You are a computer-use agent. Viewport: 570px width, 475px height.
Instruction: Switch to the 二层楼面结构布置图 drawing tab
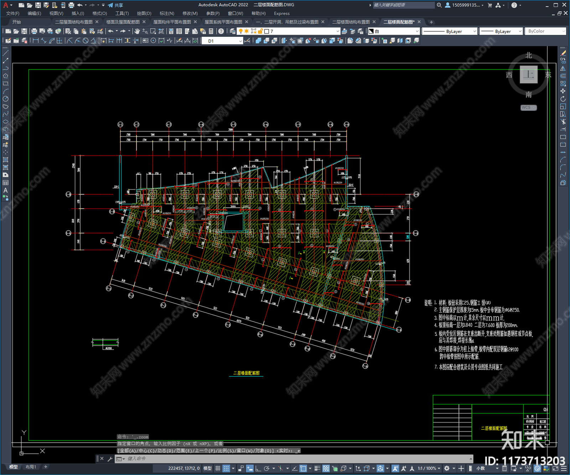[351, 22]
